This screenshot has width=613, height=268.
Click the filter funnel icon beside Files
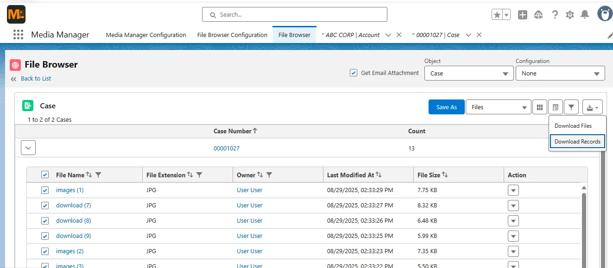571,107
